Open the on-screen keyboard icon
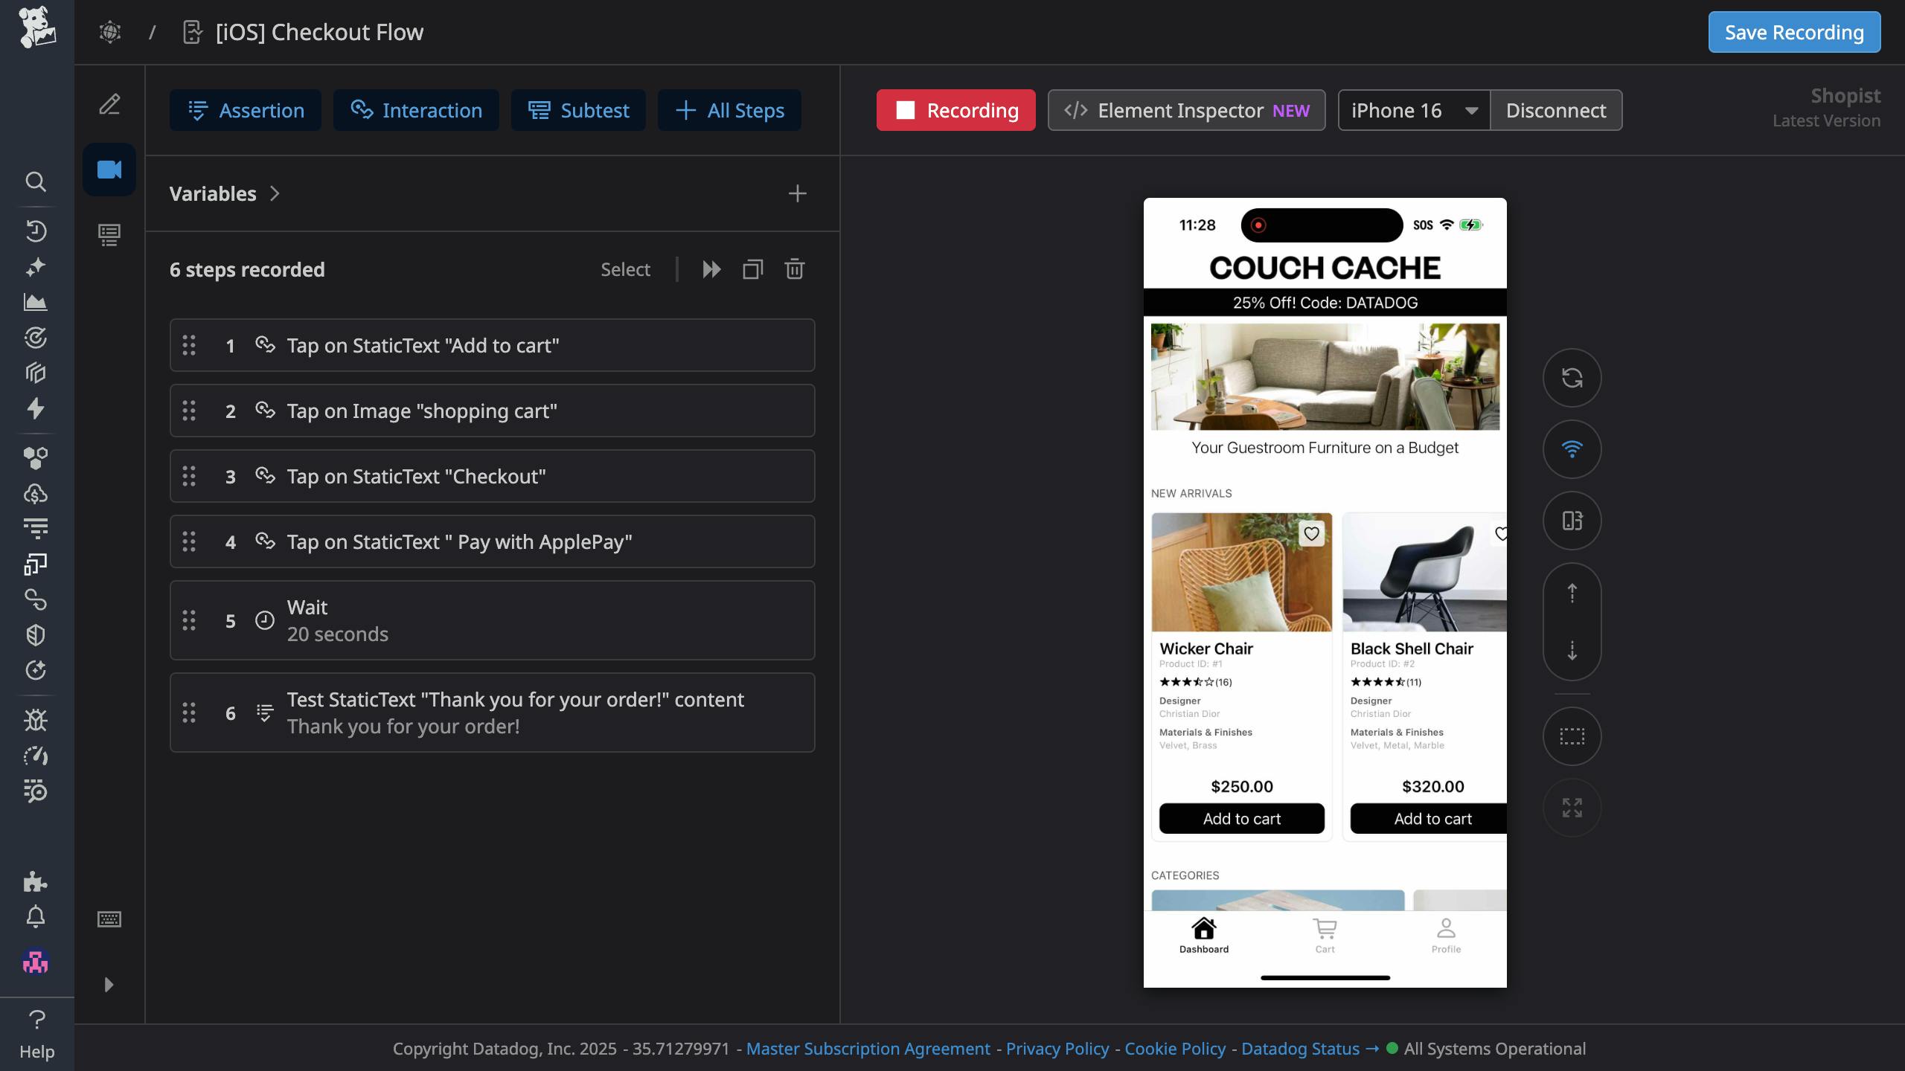The image size is (1905, 1071). 109,919
